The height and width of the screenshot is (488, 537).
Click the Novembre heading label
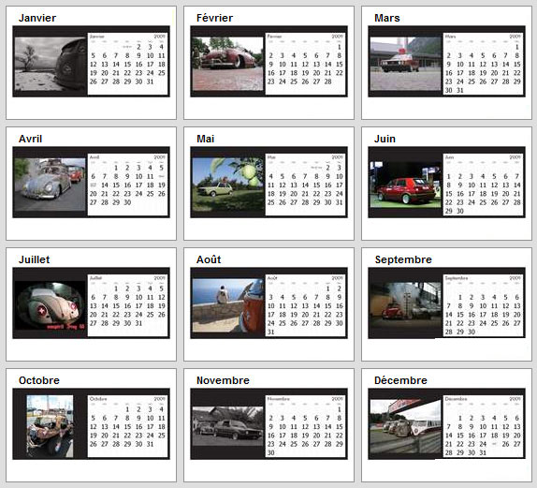(223, 380)
